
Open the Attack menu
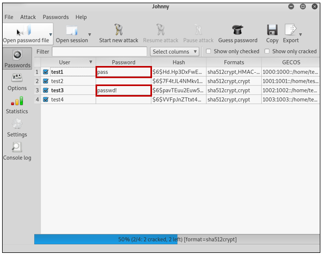pos(28,17)
